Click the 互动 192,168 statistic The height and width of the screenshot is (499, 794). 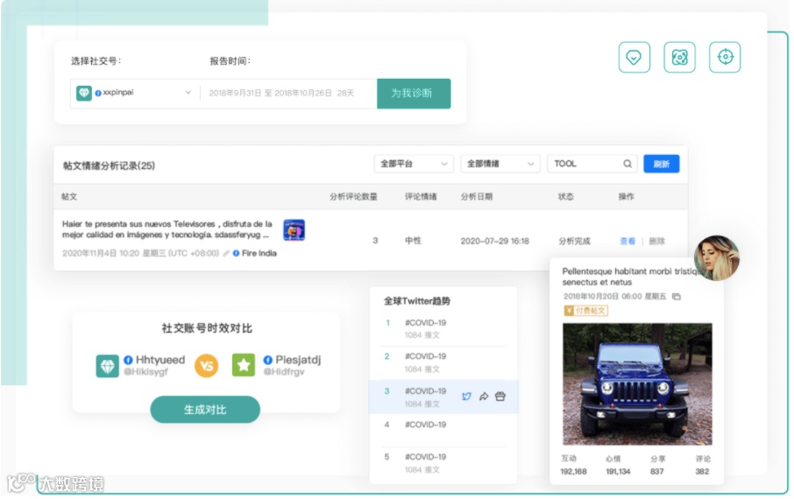pyautogui.click(x=573, y=465)
